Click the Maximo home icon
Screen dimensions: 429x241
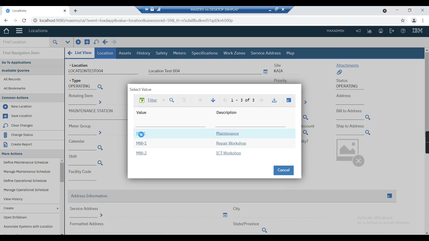[x=6, y=31]
